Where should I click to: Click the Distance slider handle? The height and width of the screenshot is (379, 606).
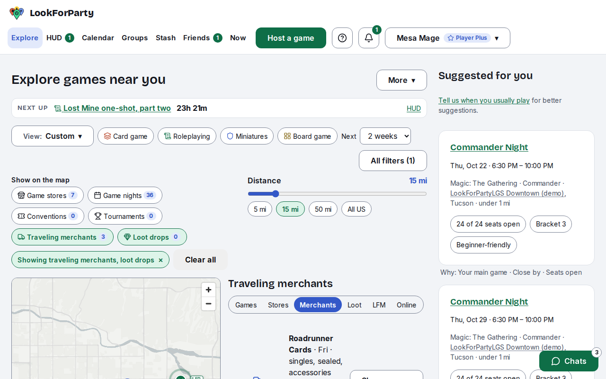point(276,194)
